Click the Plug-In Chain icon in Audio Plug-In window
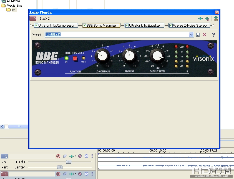Viewport: 234px width, 179px height. pos(200,19)
